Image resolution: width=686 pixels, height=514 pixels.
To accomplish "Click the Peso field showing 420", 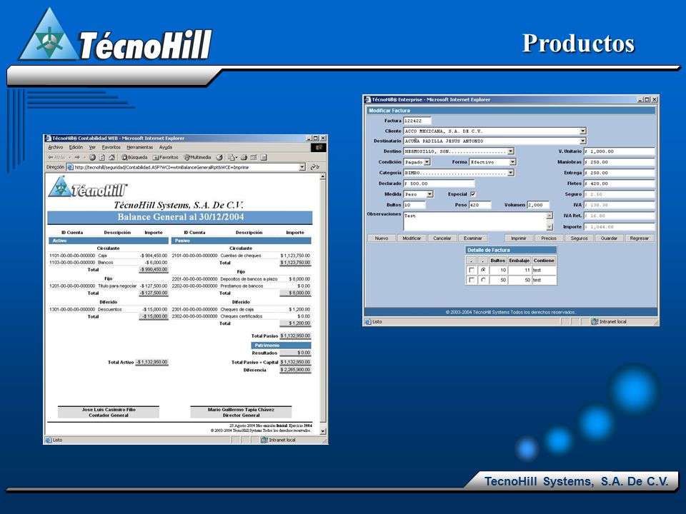I will [480, 205].
